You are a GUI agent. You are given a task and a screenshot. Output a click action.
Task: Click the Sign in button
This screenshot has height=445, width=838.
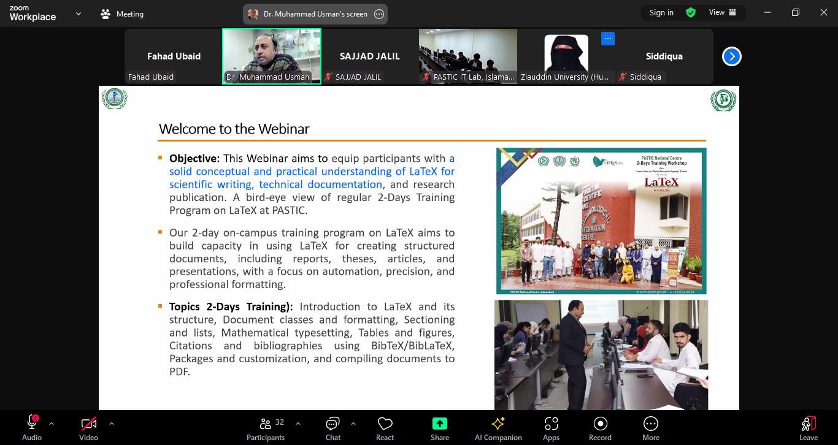[x=661, y=12]
